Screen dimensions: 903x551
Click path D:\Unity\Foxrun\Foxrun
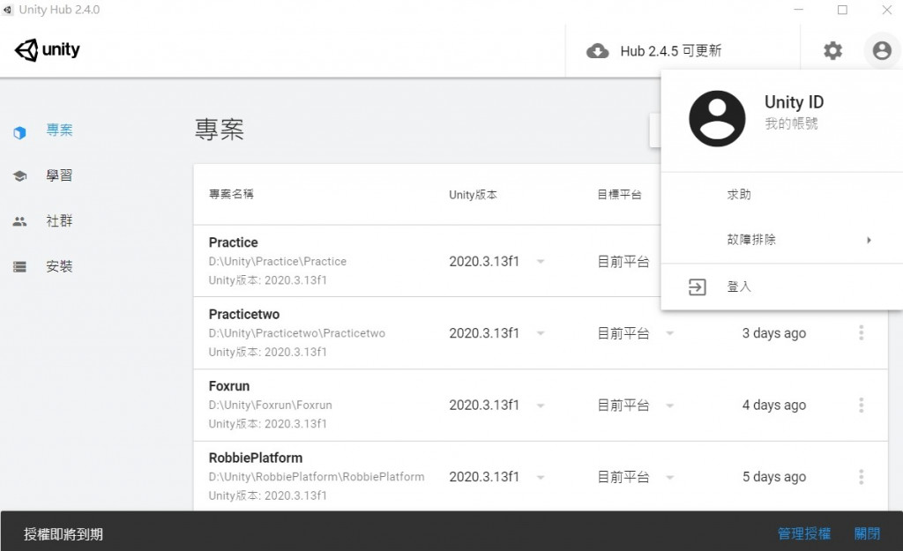click(270, 406)
